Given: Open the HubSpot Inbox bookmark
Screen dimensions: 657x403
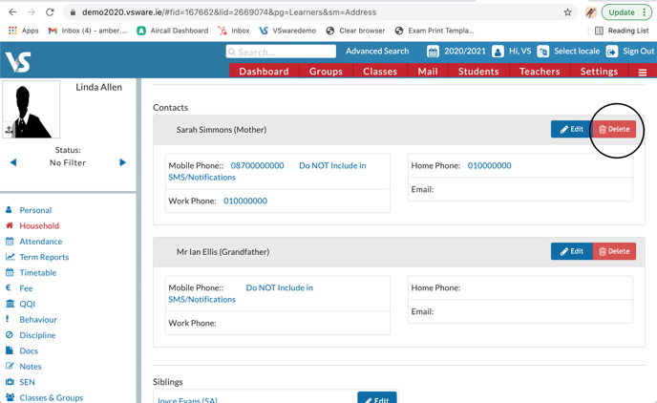Looking at the screenshot, I should (233, 31).
